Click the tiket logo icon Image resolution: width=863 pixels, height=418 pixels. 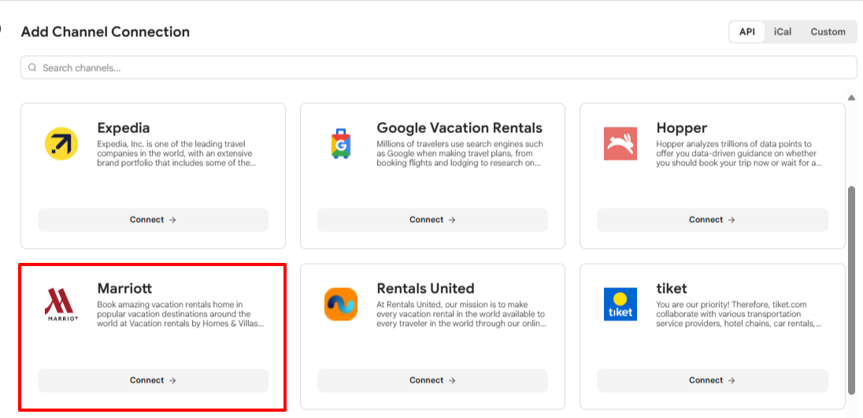click(x=620, y=304)
